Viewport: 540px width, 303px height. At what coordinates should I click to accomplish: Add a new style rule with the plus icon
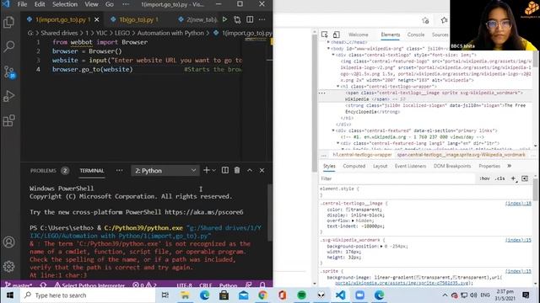pyautogui.click(x=513, y=178)
